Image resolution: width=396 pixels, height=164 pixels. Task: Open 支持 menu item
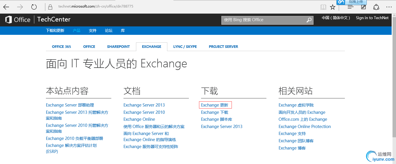(93, 30)
